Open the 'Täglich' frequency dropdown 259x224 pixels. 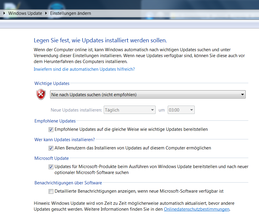(129, 110)
